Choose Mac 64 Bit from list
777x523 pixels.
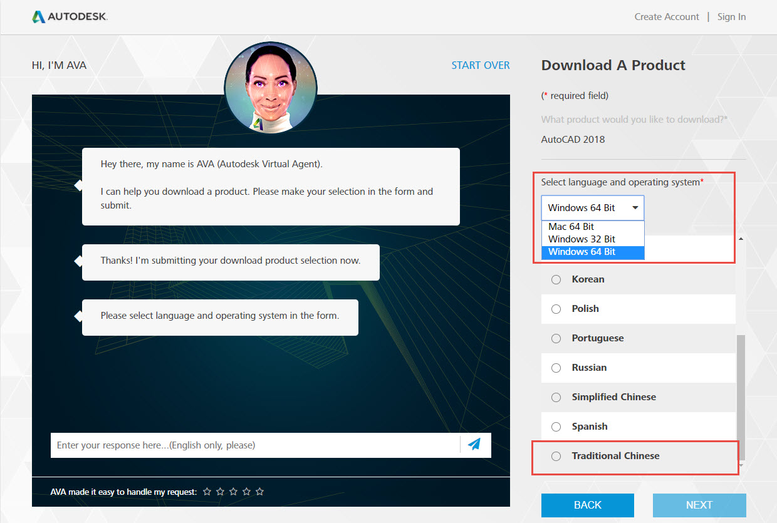(x=593, y=227)
